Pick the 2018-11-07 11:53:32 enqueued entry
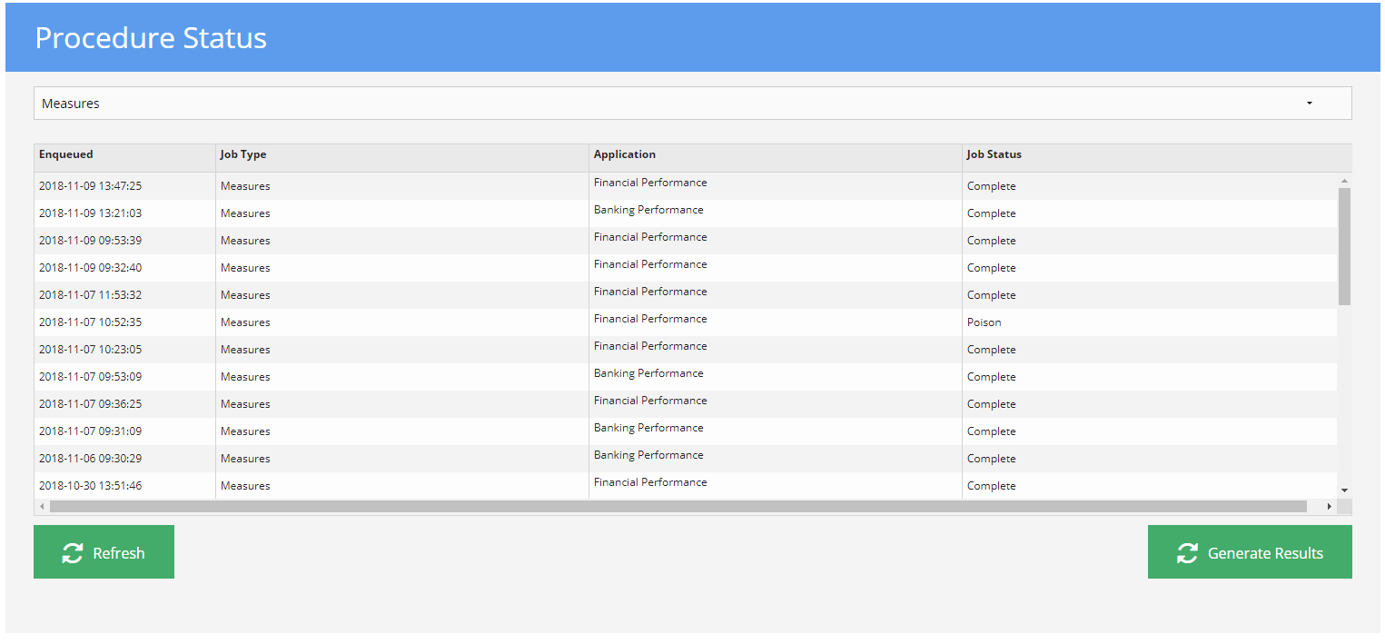The height and width of the screenshot is (644, 1385). (x=90, y=295)
